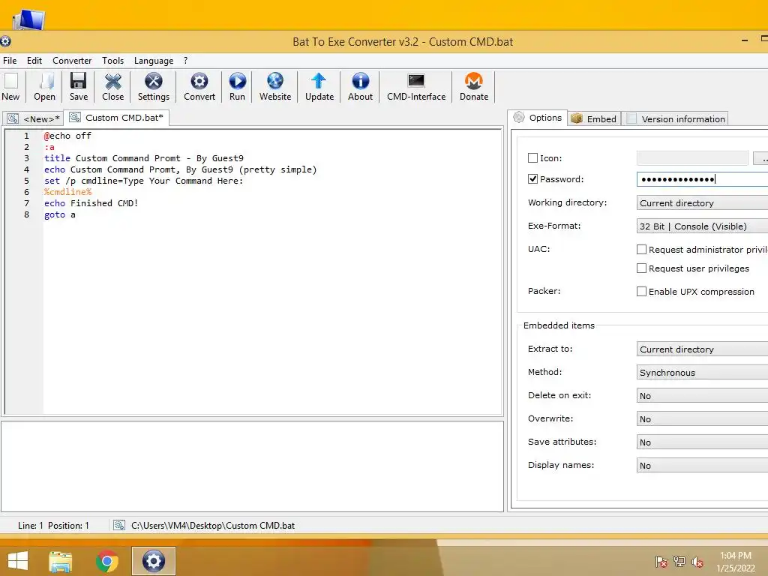Check for Update via toolbar icon
The image size is (768, 576).
click(319, 87)
